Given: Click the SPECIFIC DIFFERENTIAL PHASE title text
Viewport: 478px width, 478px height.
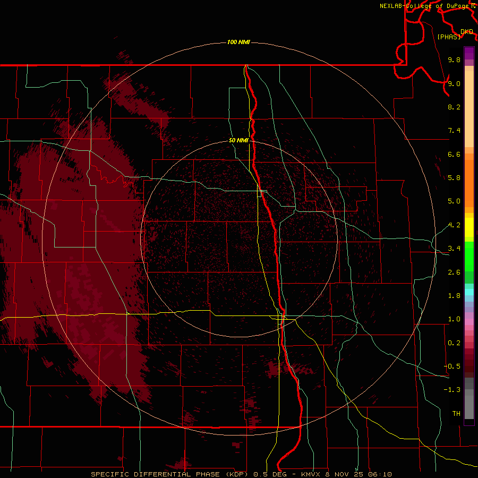Looking at the screenshot, I should tap(155, 474).
